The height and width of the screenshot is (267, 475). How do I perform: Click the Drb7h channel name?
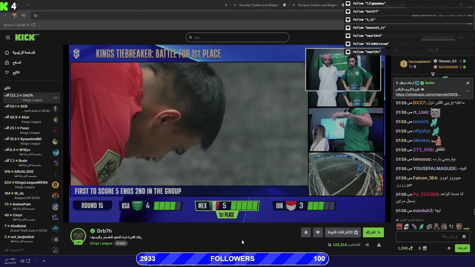[x=104, y=231]
